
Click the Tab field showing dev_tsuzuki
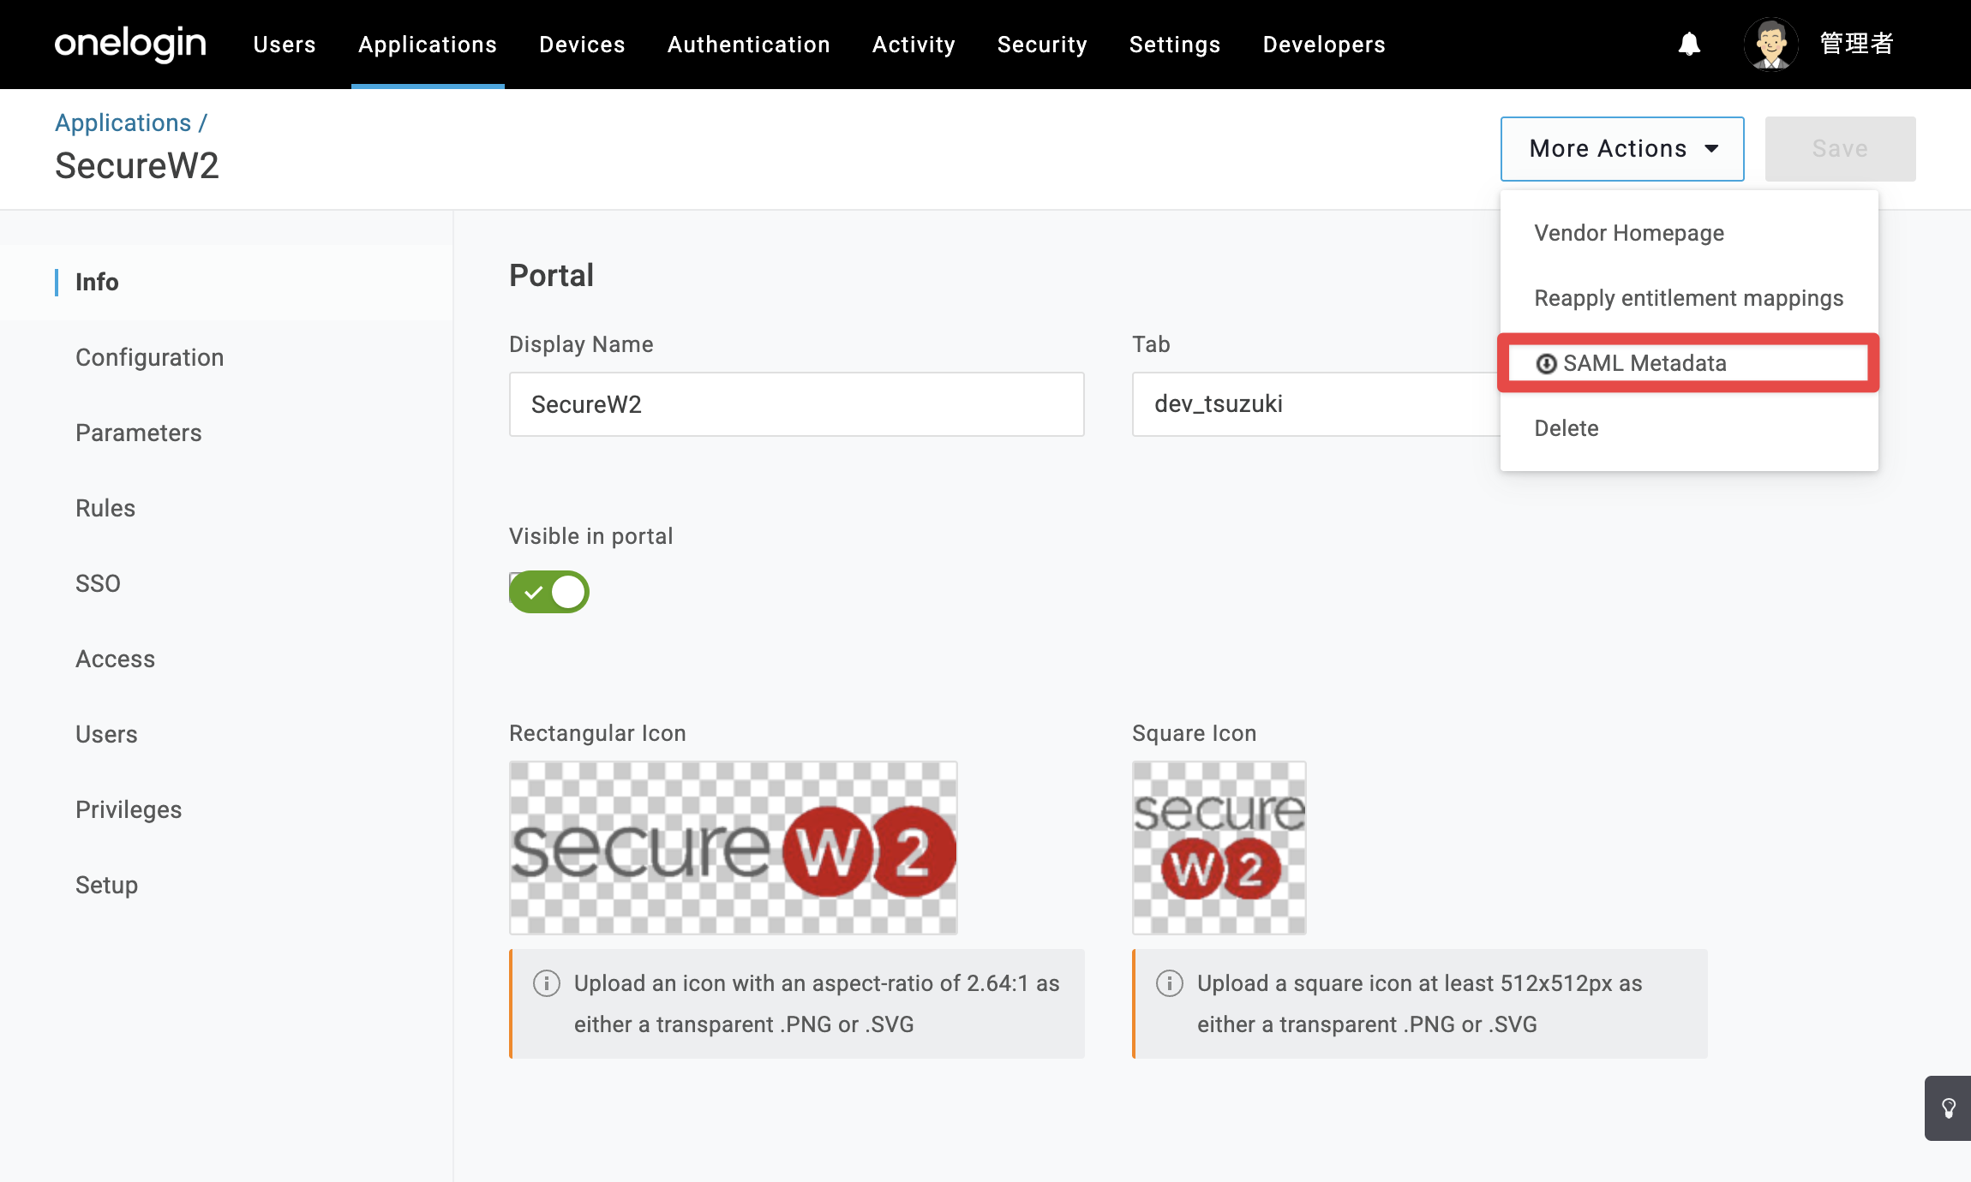click(1316, 404)
